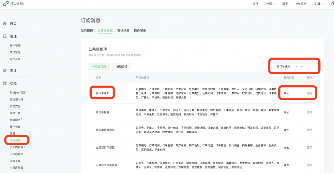Click the 功能 grid icon

pos(5,83)
